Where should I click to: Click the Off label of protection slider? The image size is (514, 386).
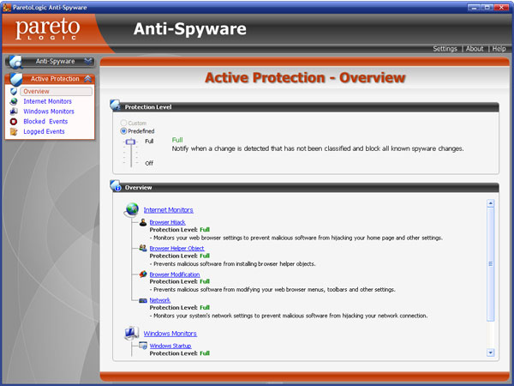tap(149, 163)
